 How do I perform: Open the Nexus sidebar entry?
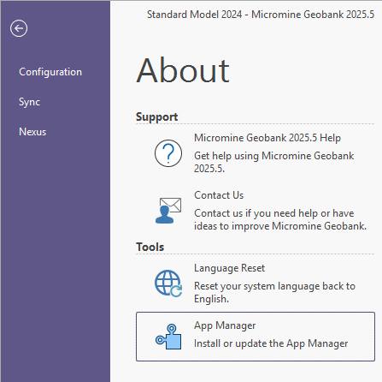32,132
